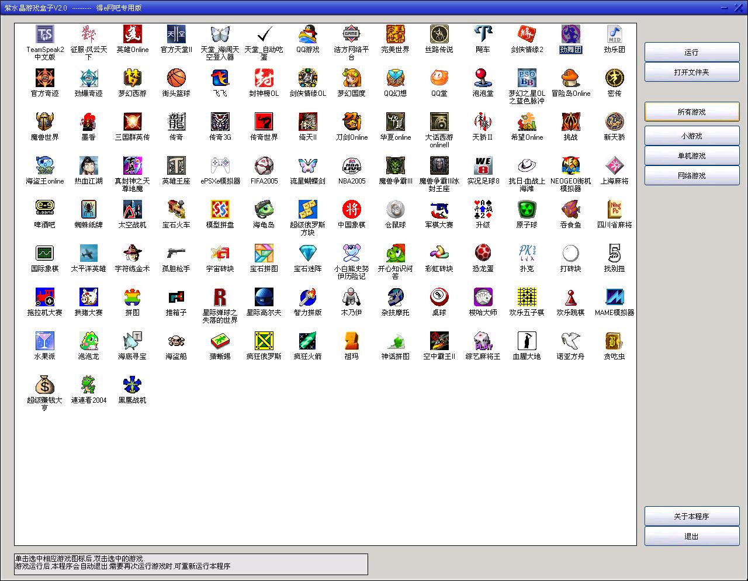Select the TeamSpeak2 中文版 icon
Screen dimensions: 748x581
click(45, 34)
